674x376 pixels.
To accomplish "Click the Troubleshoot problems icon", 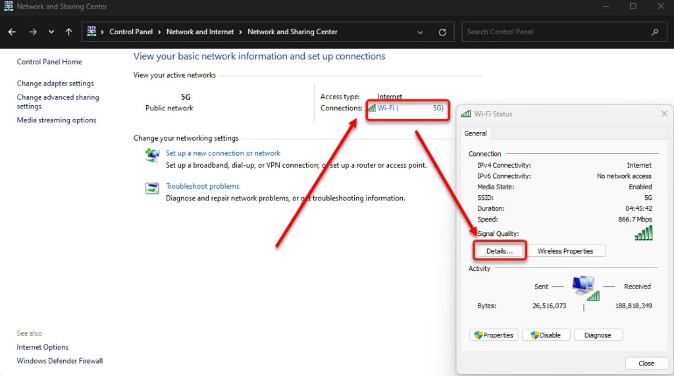I will (152, 189).
